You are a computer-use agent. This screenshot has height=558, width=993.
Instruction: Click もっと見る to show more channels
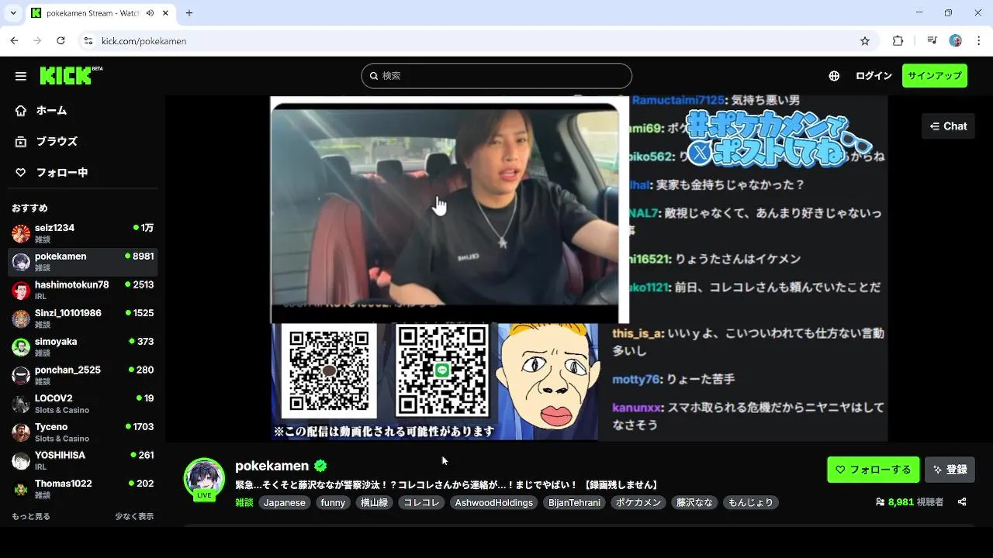[x=31, y=517]
